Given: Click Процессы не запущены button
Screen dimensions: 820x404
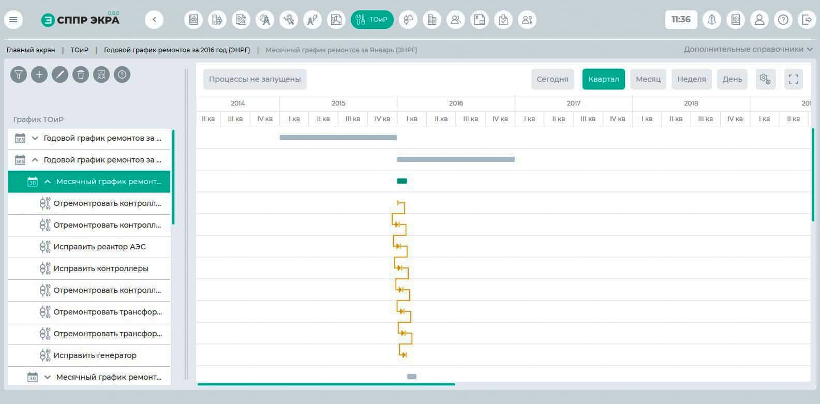Looking at the screenshot, I should pyautogui.click(x=255, y=79).
